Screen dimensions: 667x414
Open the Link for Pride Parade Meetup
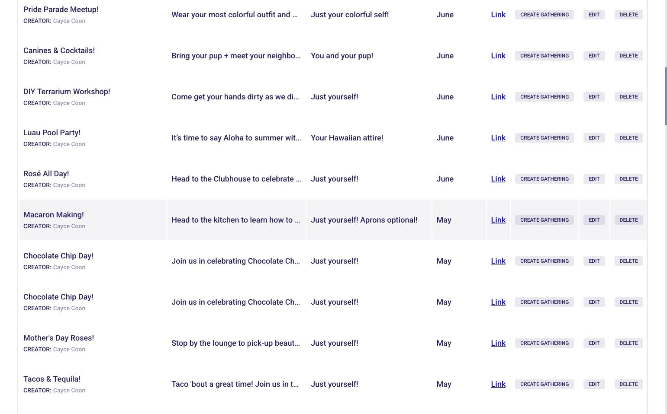click(x=498, y=15)
